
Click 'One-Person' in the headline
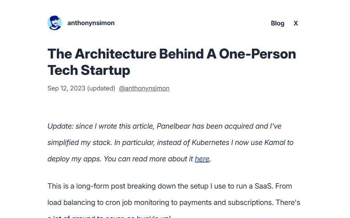pyautogui.click(x=257, y=54)
